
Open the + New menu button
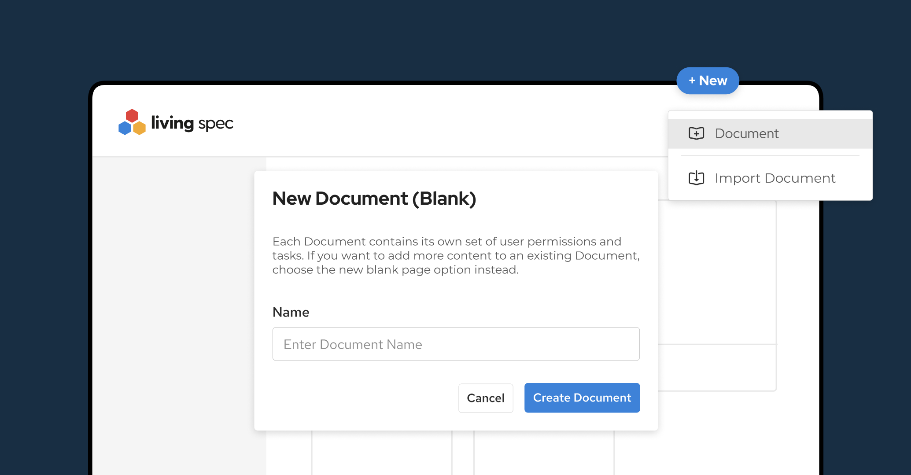coord(708,81)
